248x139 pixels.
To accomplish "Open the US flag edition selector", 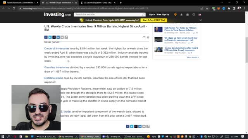I will click(x=200, y=15).
